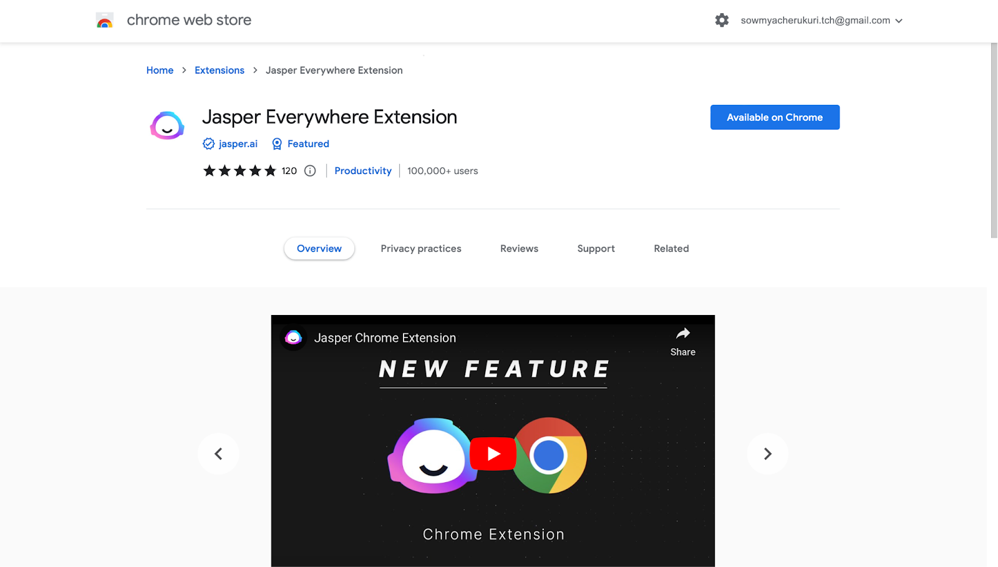Screen dimensions: 998x567
Task: Click verified badge icon beside jasper.ai
Action: pos(208,144)
